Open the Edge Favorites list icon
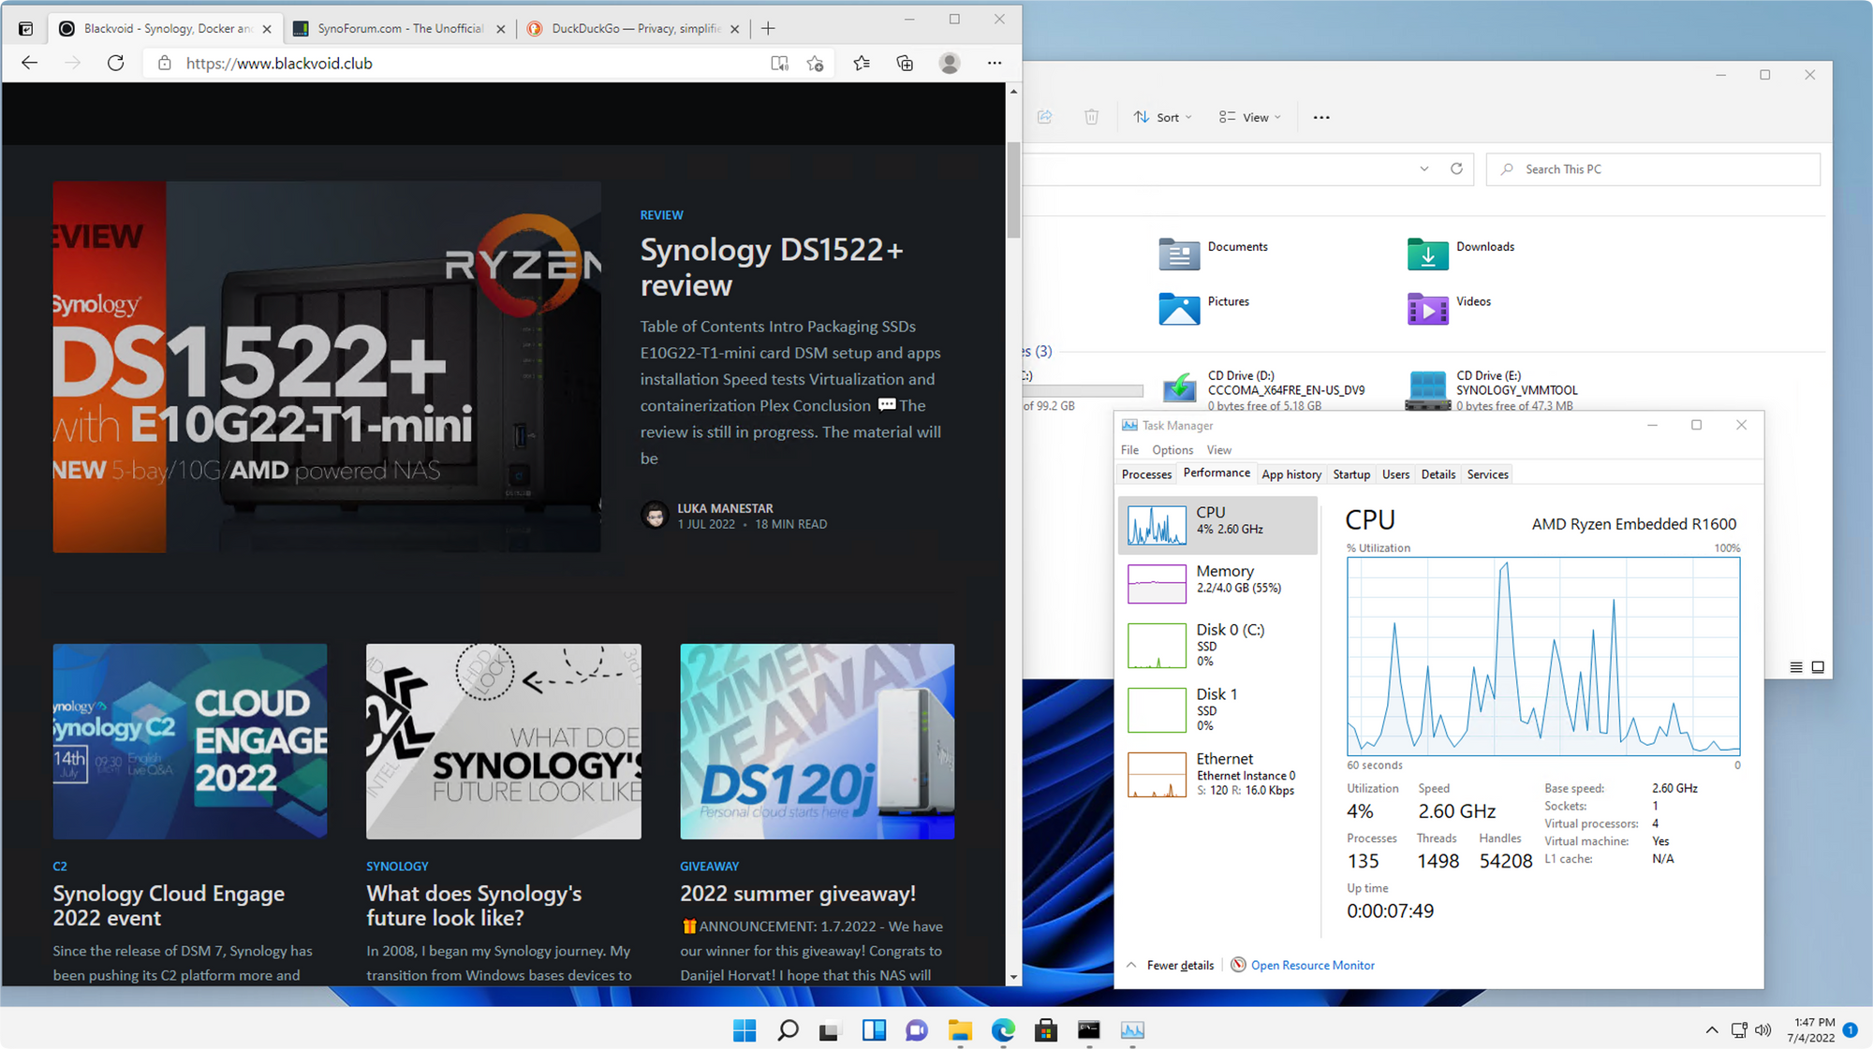 tap(862, 63)
